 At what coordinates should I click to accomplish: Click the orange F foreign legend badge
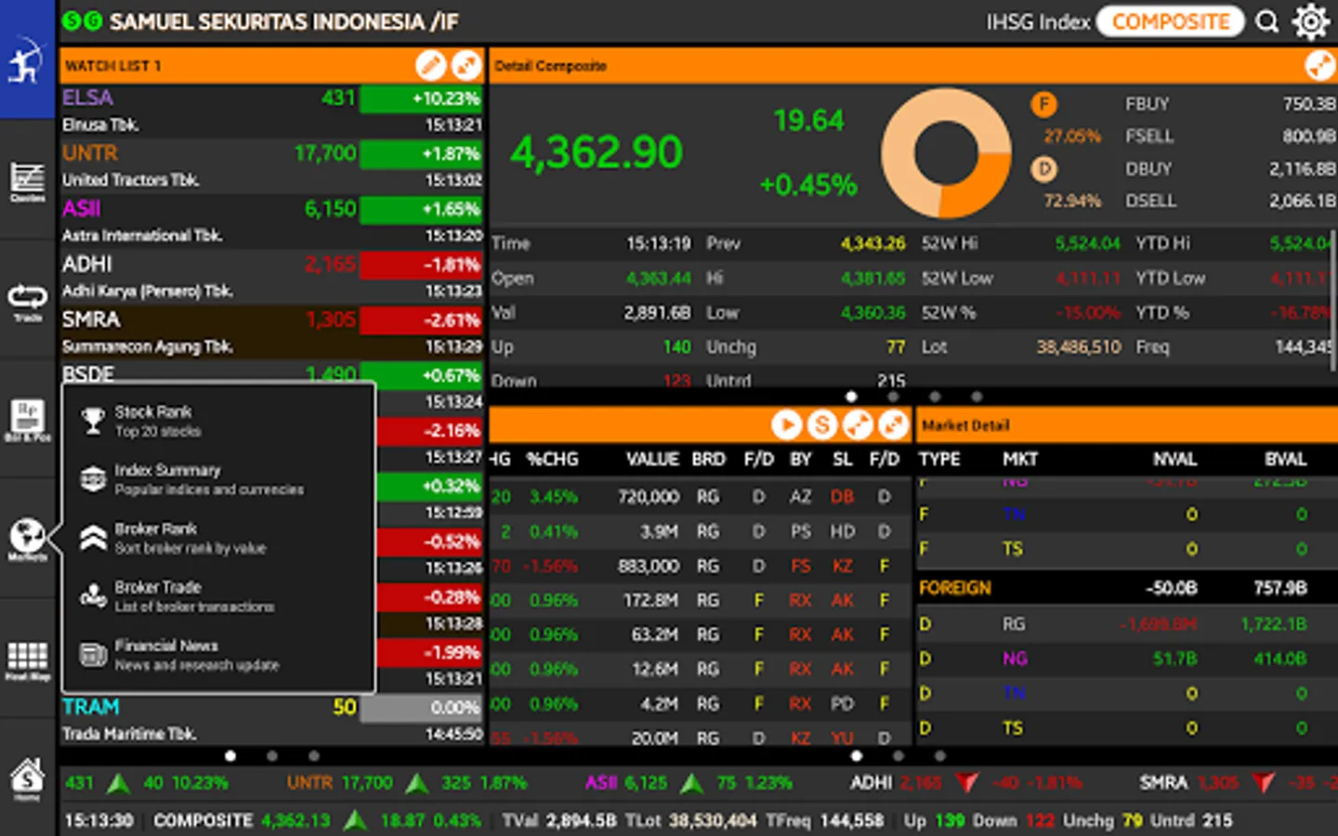1044,104
